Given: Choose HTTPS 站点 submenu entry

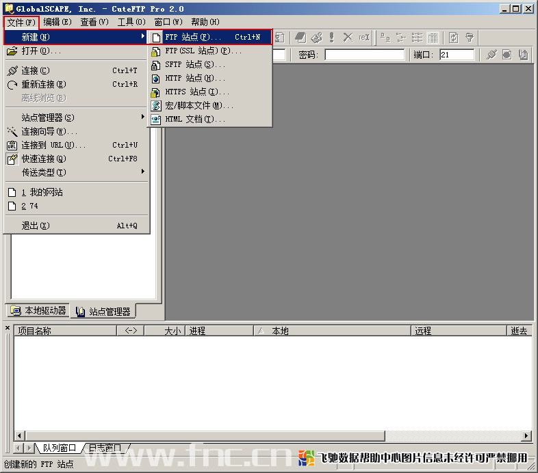Looking at the screenshot, I should 210,92.
